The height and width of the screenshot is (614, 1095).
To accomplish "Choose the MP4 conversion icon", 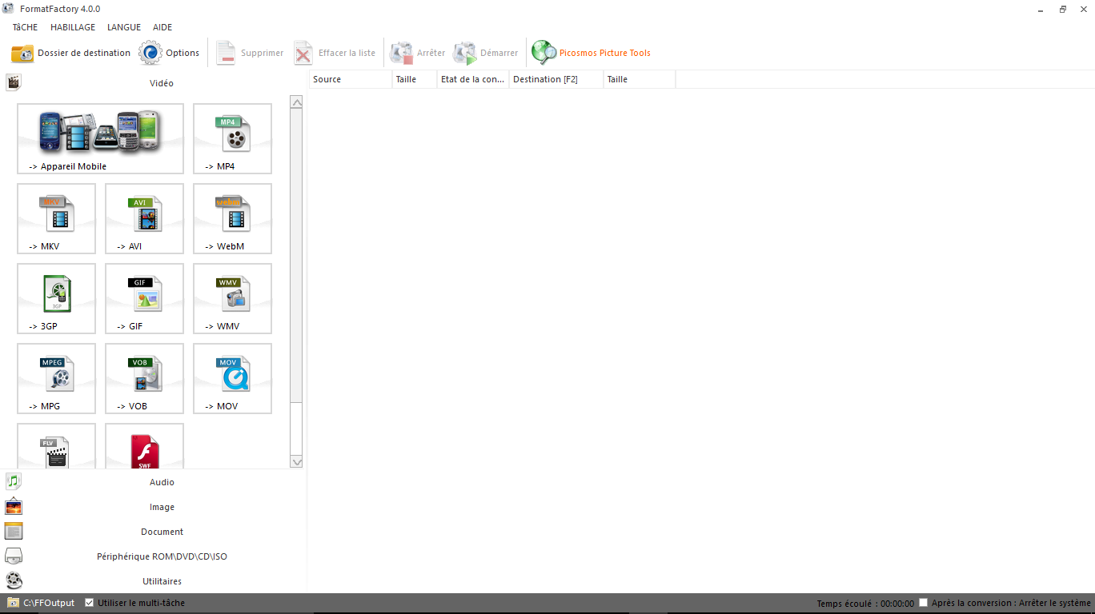I will [232, 138].
